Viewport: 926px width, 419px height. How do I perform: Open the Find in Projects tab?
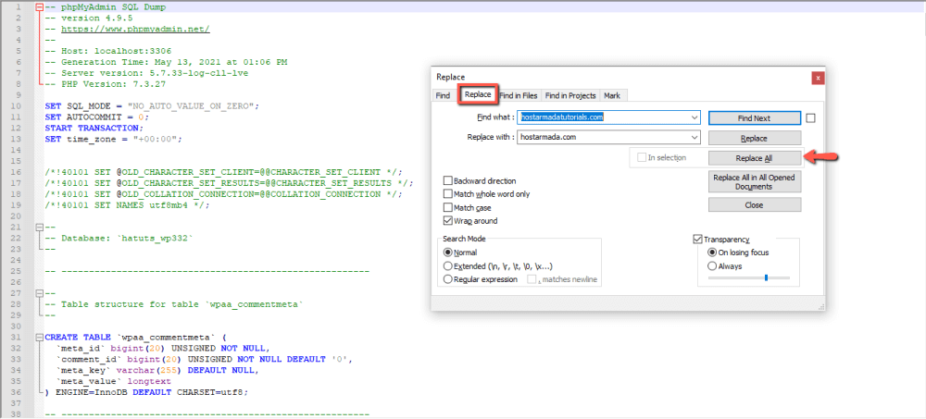tap(569, 95)
